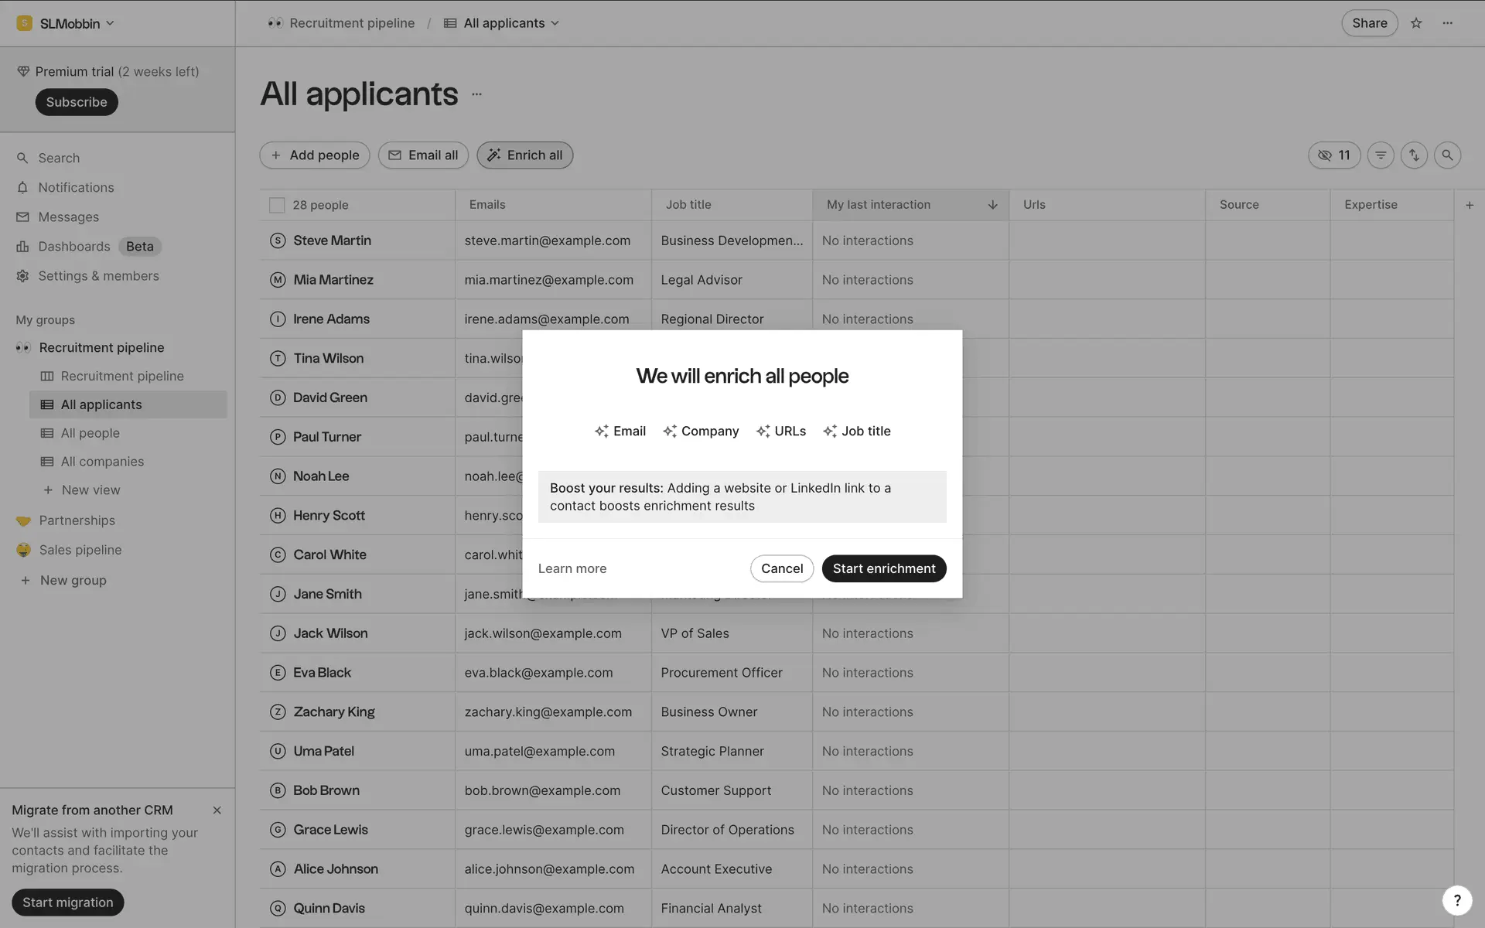Open the three-dot menu in top bar
Screen dimensions: 1485x928
point(1447,23)
